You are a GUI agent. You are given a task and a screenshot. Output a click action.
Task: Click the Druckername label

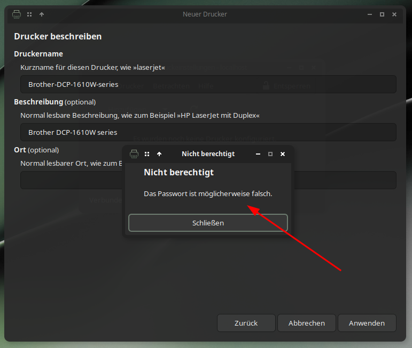coord(38,54)
